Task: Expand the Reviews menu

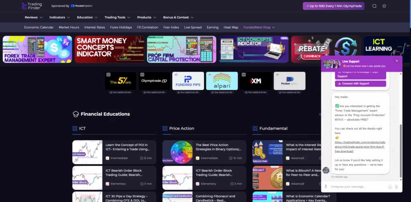Action: tap(34, 17)
